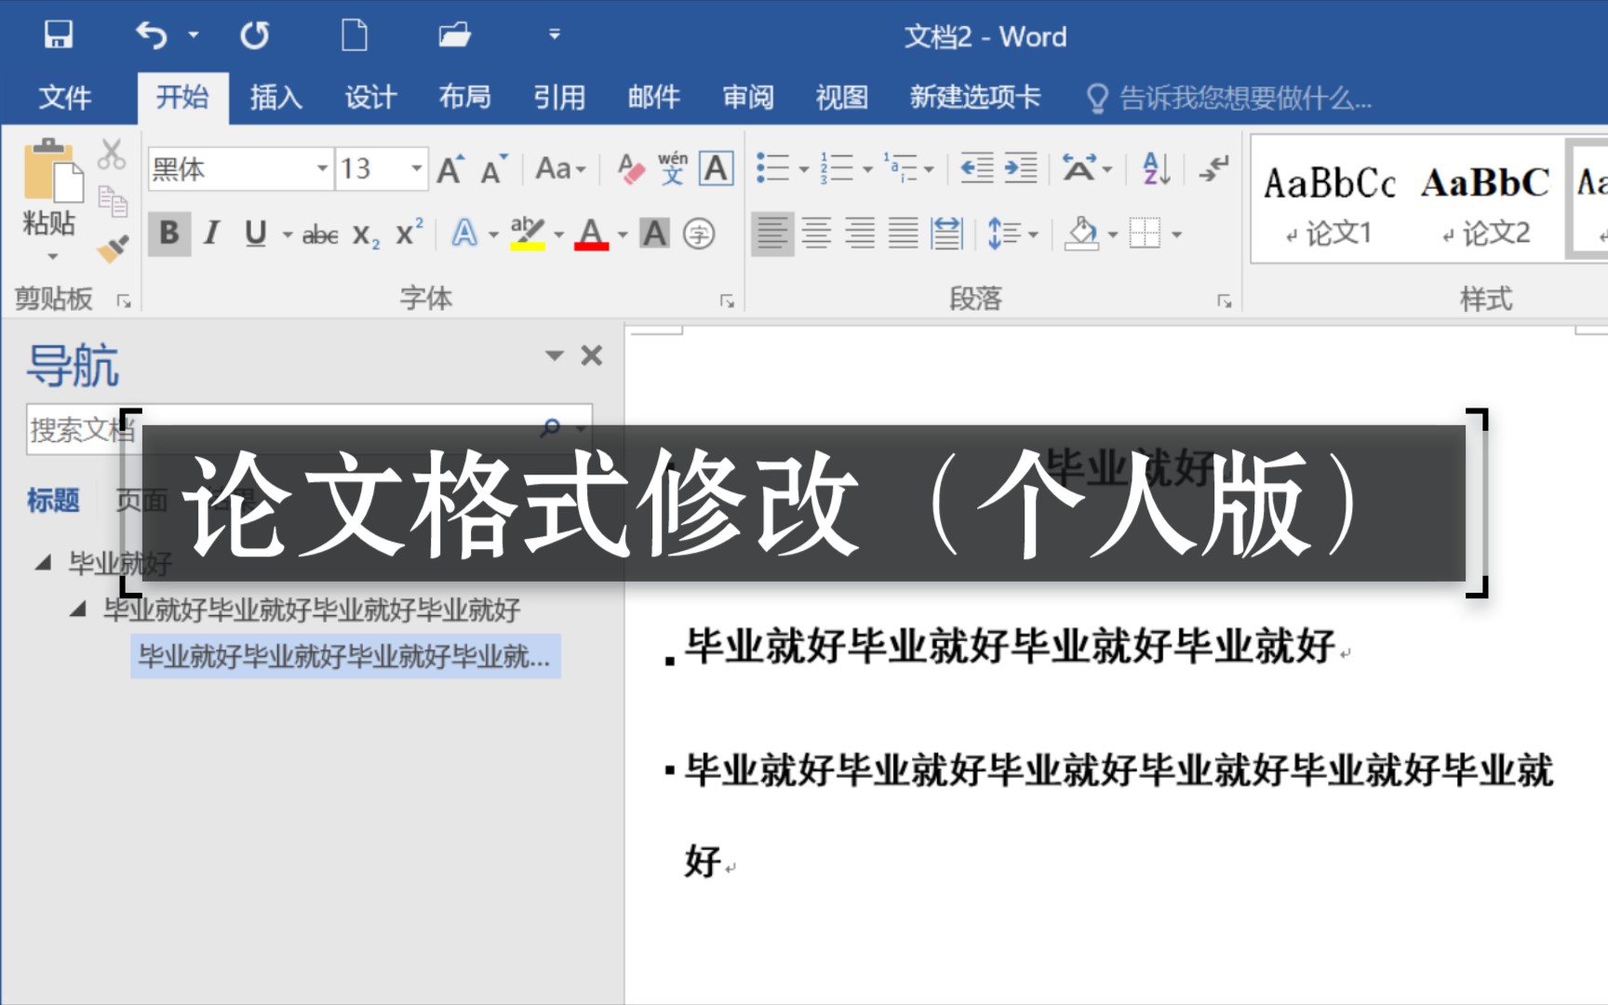This screenshot has height=1005, width=1608.
Task: Save the document using the floppy icon
Action: point(58,35)
